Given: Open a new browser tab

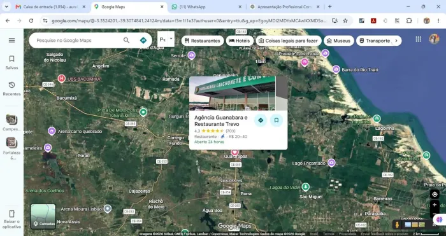Looking at the screenshot, I should (x=329, y=6).
